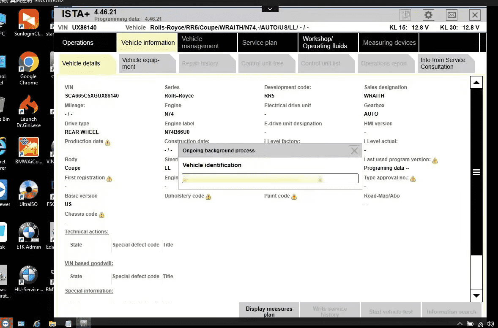
Task: Open Internet Explorer in the taskbar
Action: point(37,323)
